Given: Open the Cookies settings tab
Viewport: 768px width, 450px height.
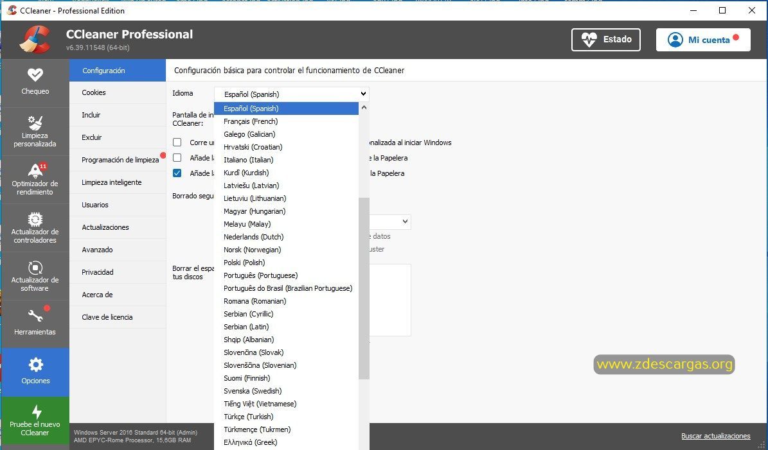Looking at the screenshot, I should tap(118, 92).
